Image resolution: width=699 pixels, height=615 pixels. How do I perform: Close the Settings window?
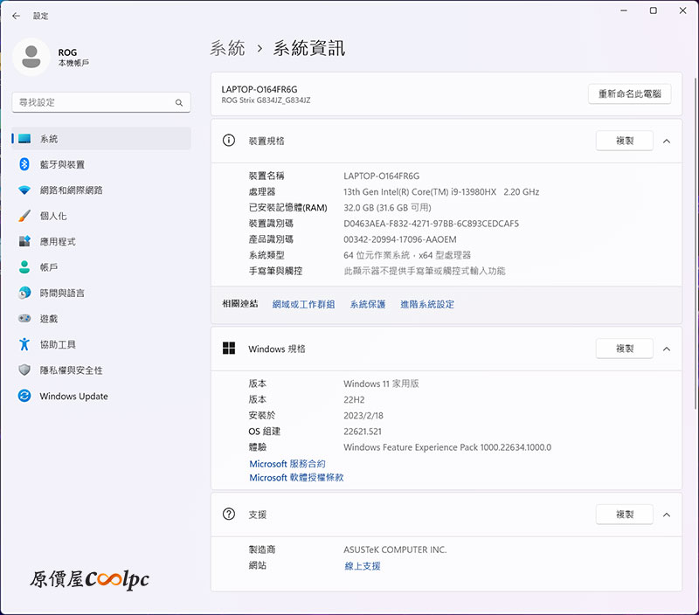tap(682, 10)
